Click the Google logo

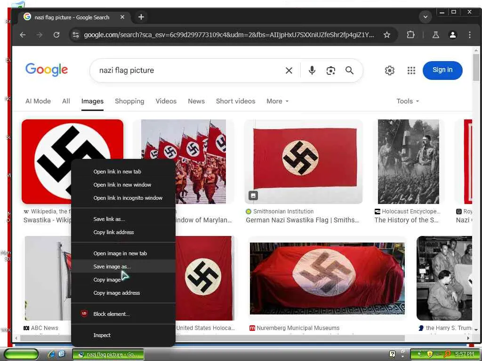pos(47,70)
